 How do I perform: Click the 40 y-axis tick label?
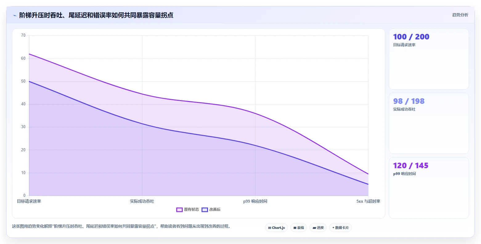23,104
